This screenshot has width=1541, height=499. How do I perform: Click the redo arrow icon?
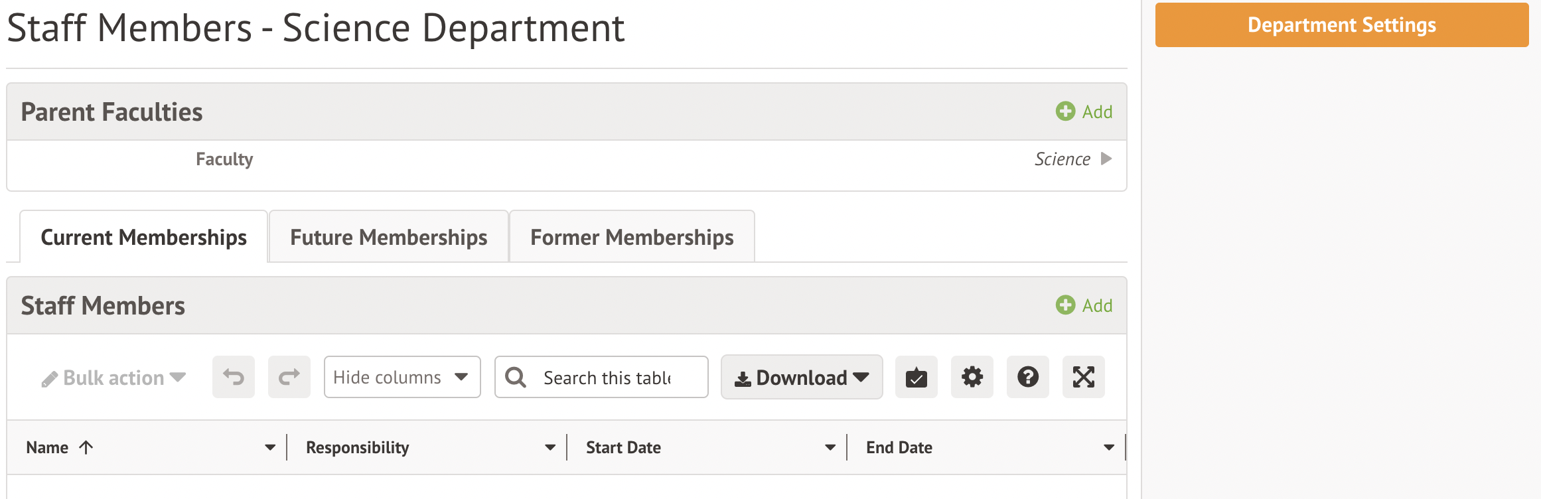(289, 377)
